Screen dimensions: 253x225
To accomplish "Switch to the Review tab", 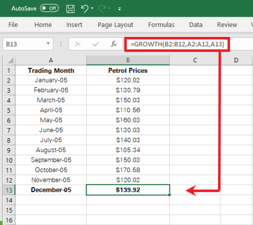I will pyautogui.click(x=227, y=25).
